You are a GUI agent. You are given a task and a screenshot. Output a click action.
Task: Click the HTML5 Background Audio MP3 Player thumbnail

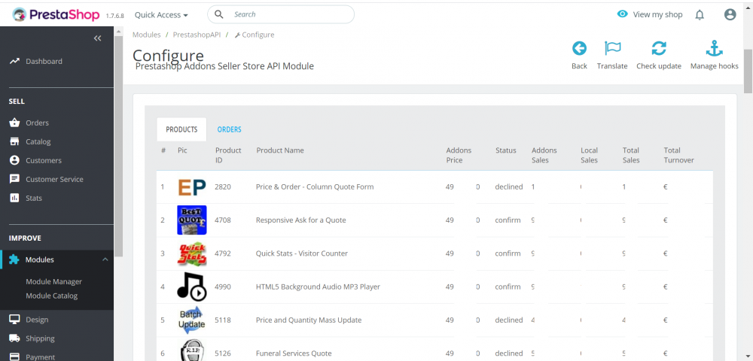pyautogui.click(x=191, y=287)
